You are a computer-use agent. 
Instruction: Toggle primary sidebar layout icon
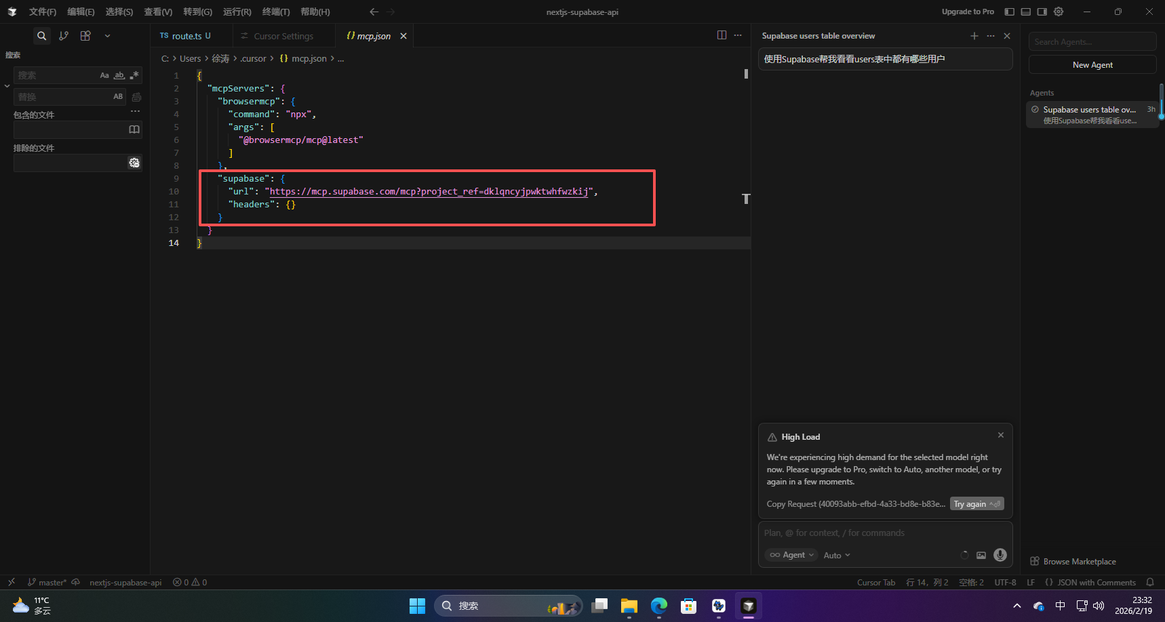[x=1009, y=12]
